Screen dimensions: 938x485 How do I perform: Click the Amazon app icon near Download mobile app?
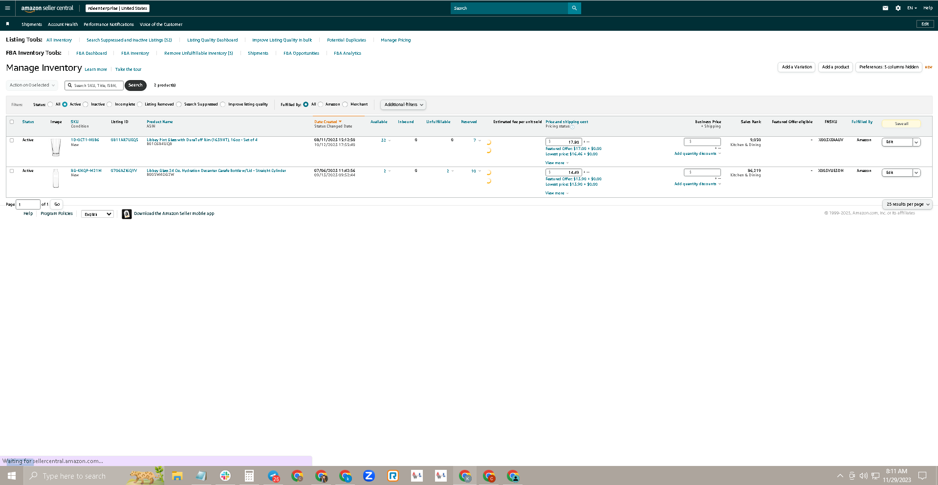[x=127, y=214]
